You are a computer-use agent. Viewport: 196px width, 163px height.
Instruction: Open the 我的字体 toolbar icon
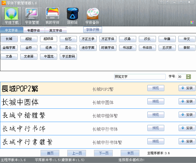pyautogui.click(x=52, y=16)
